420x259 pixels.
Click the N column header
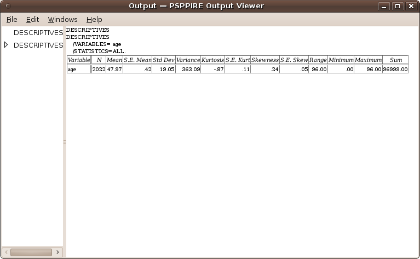(x=99, y=60)
